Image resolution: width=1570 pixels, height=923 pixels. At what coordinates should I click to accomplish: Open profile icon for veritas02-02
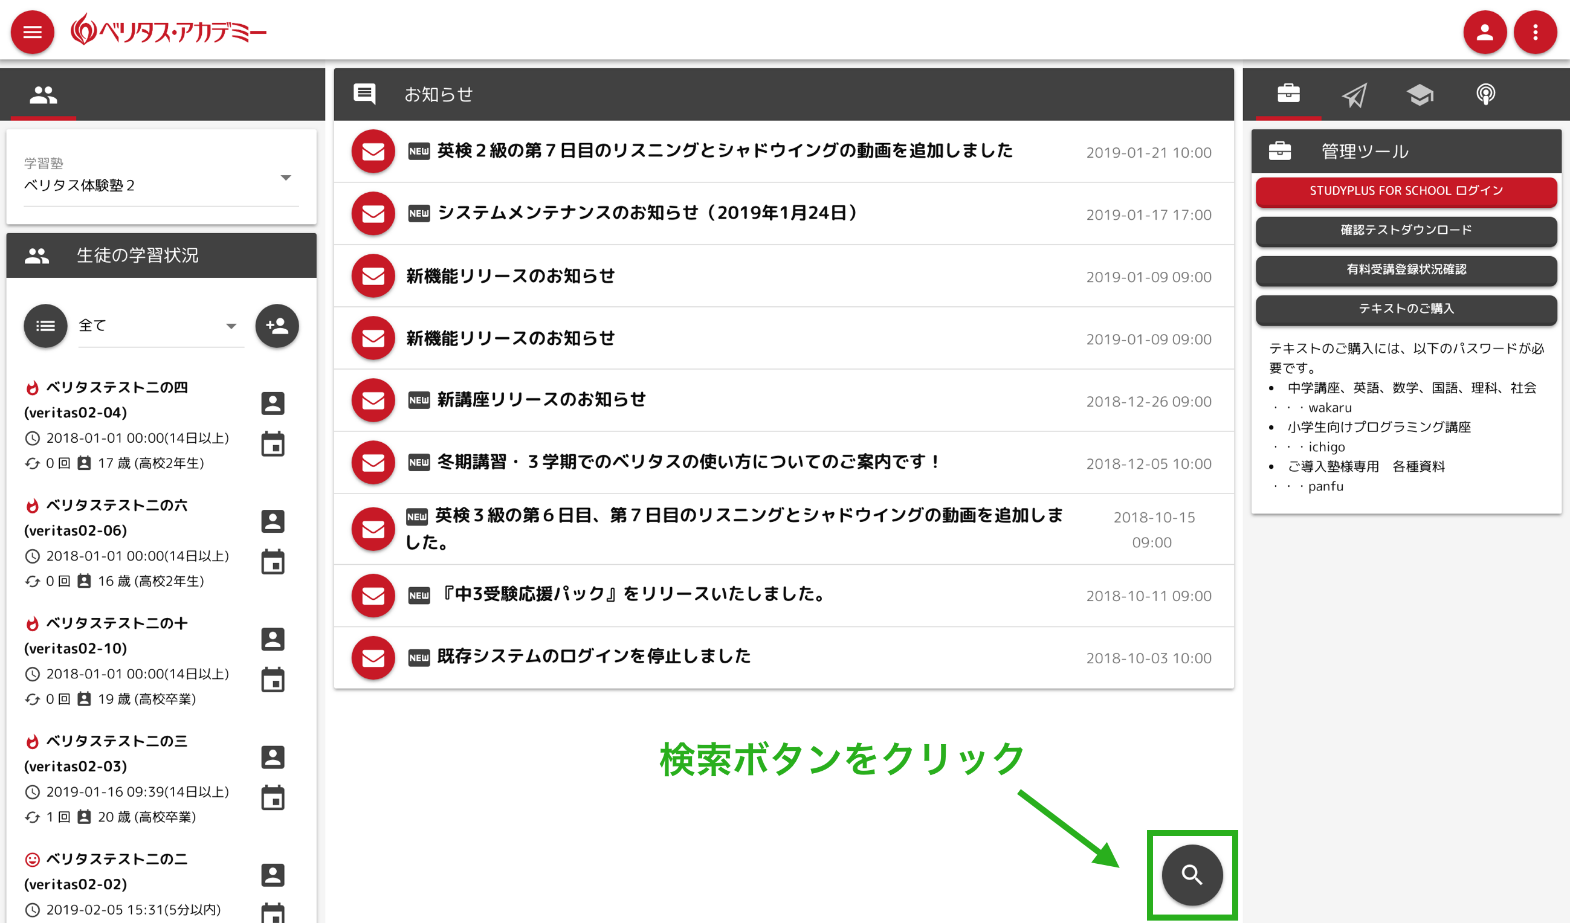pos(273,875)
